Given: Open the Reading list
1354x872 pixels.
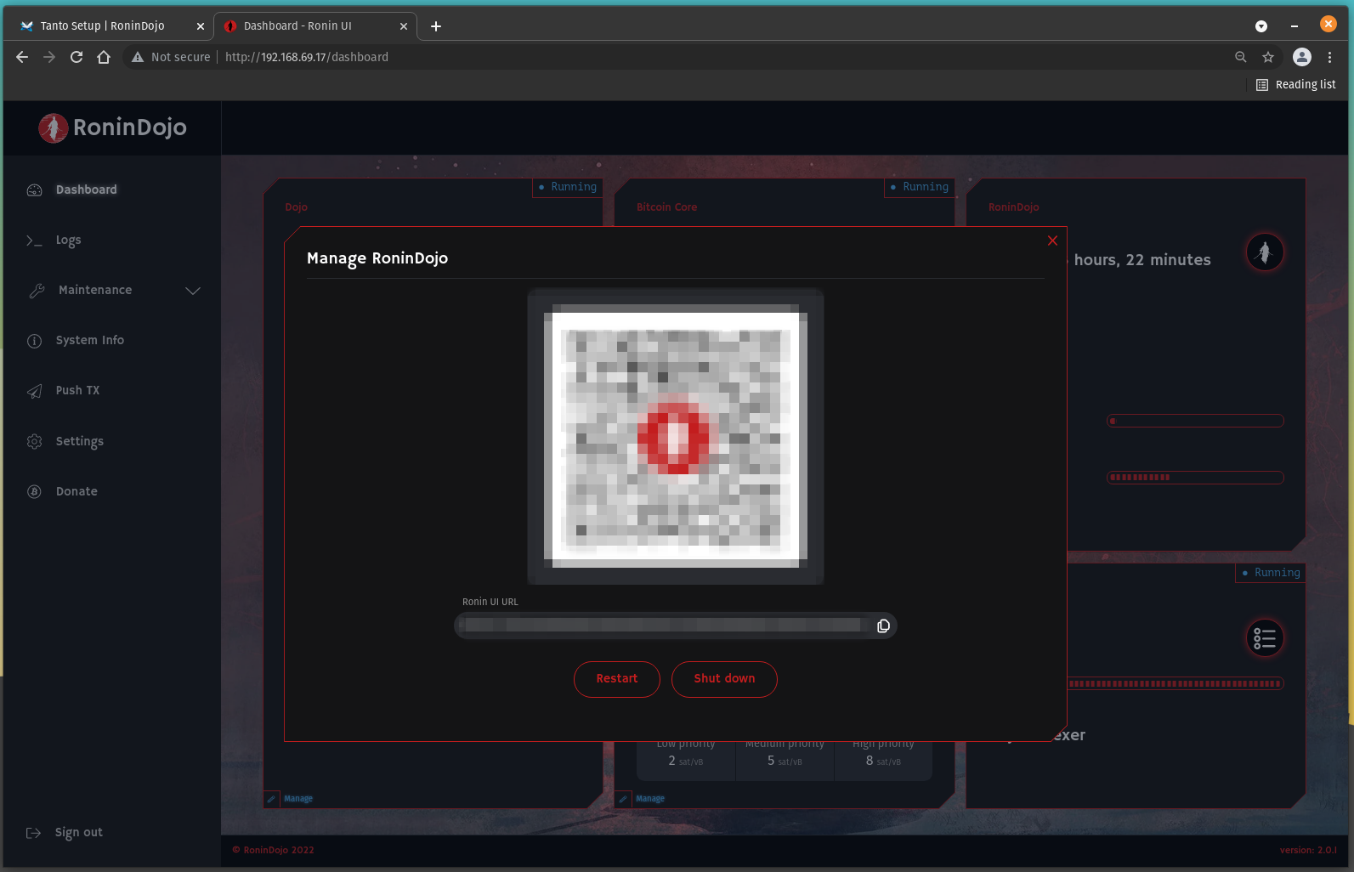Looking at the screenshot, I should tap(1296, 84).
